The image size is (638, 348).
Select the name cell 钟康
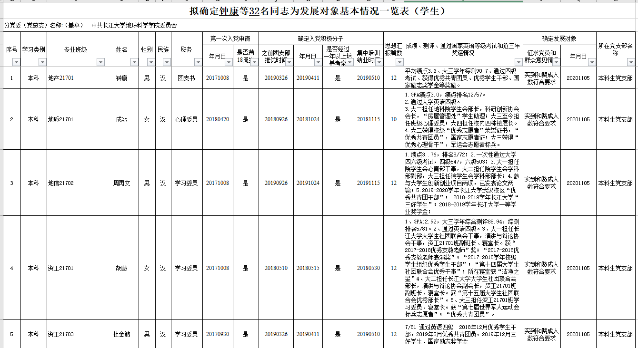point(122,78)
